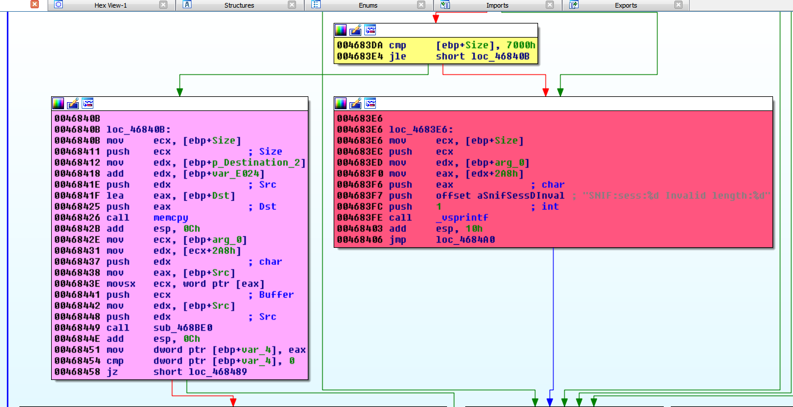
Task: Click the node color icon on the yellow cmp block
Action: 341,30
